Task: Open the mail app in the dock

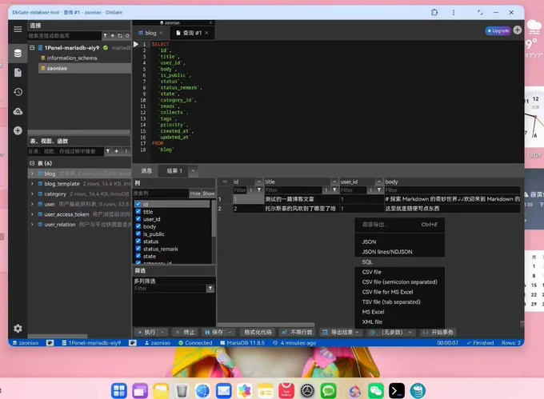Action: coord(224,391)
